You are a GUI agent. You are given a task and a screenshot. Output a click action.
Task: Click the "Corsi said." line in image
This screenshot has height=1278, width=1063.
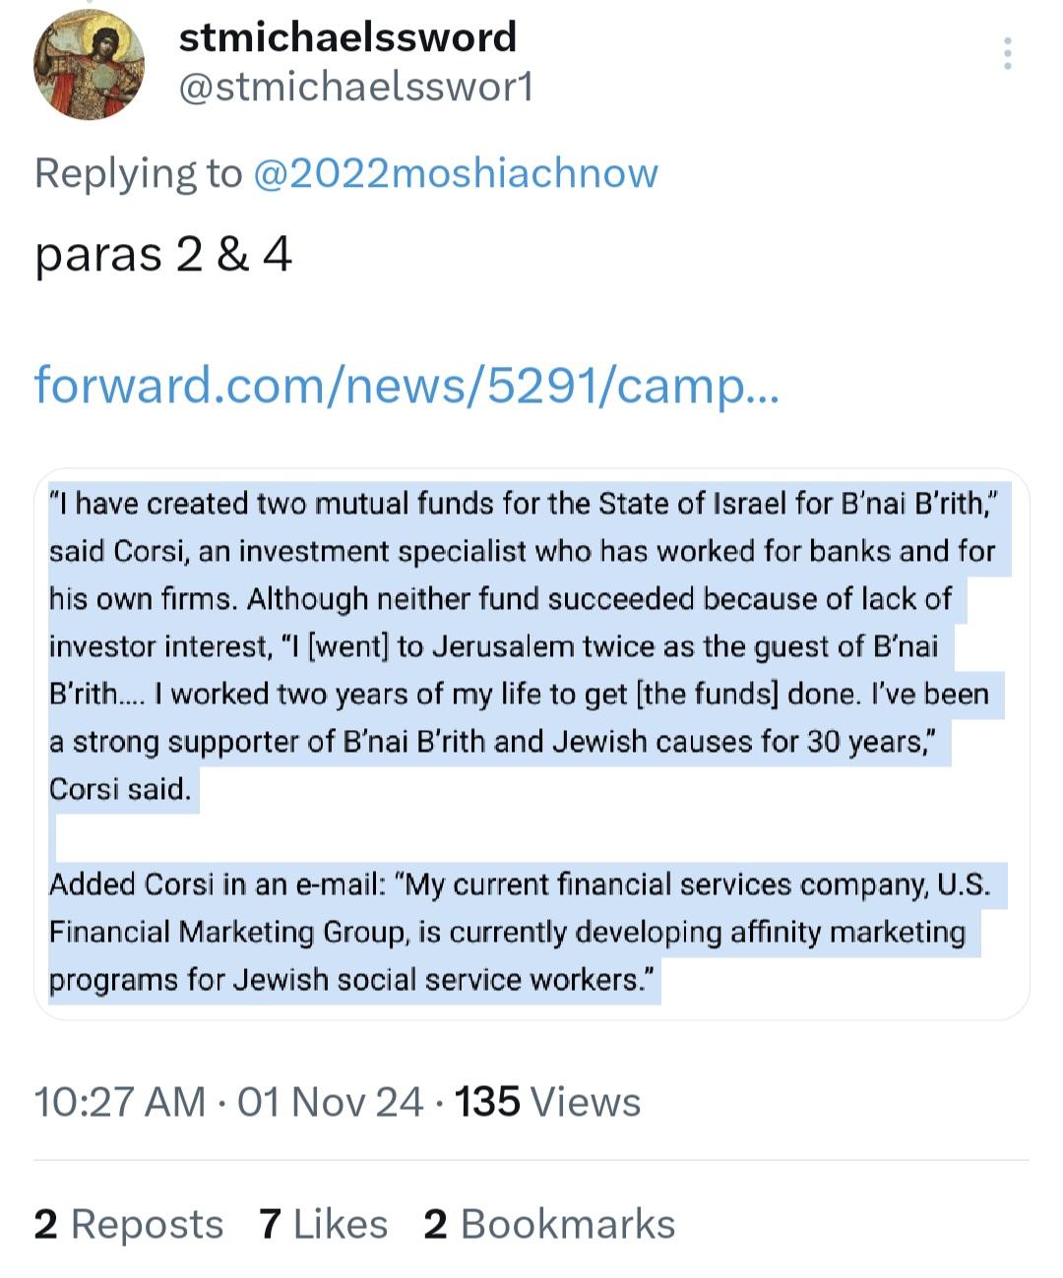[x=120, y=789]
